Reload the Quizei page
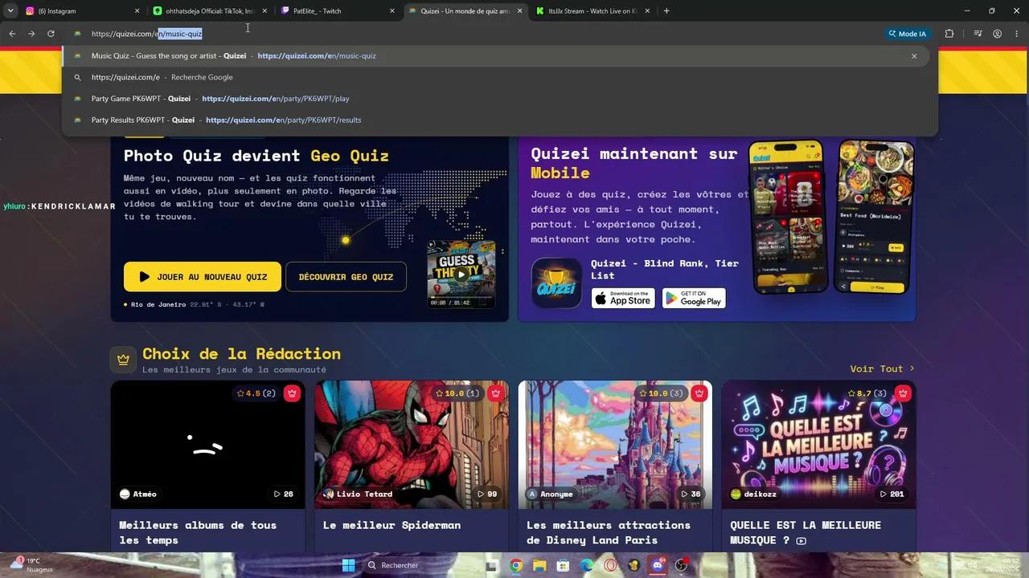This screenshot has height=578, width=1029. tap(51, 34)
